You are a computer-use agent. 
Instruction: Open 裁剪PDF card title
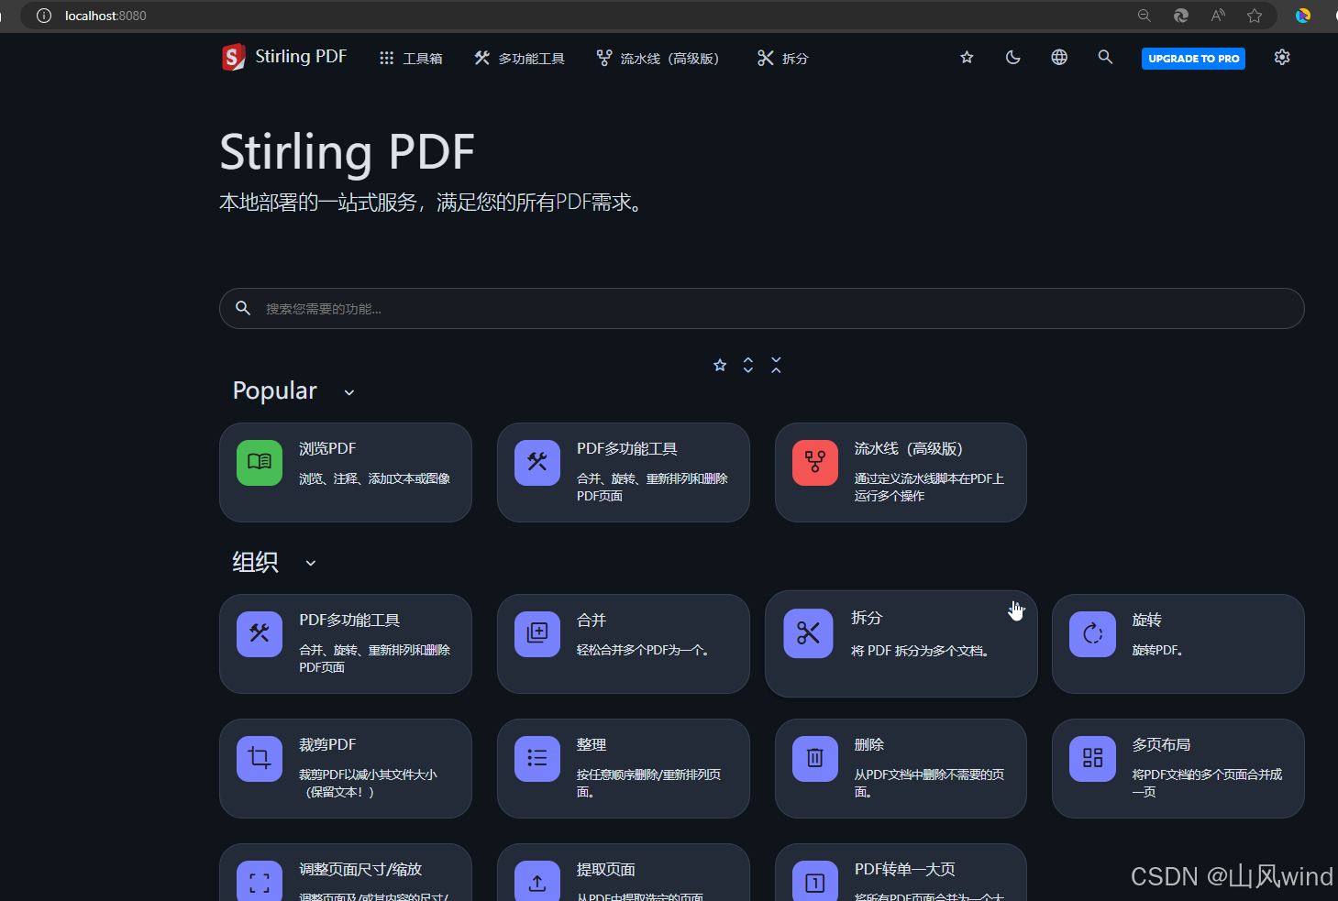click(327, 745)
